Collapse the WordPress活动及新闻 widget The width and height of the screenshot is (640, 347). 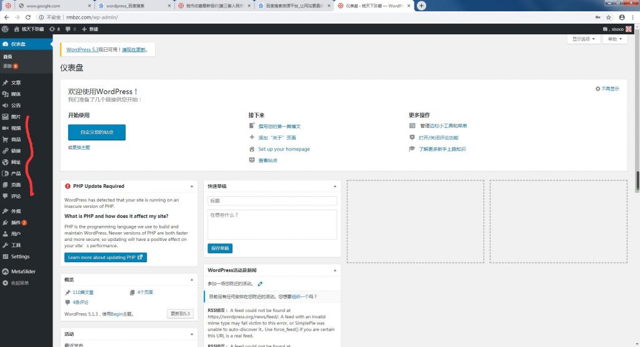coord(335,270)
